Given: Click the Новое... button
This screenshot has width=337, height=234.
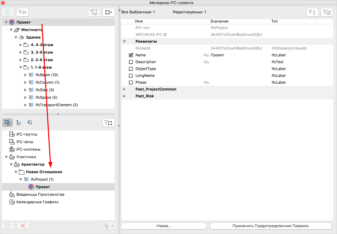Looking at the screenshot, I should (x=164, y=226).
